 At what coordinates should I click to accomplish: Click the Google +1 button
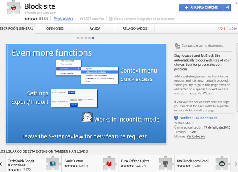(x=222, y=28)
